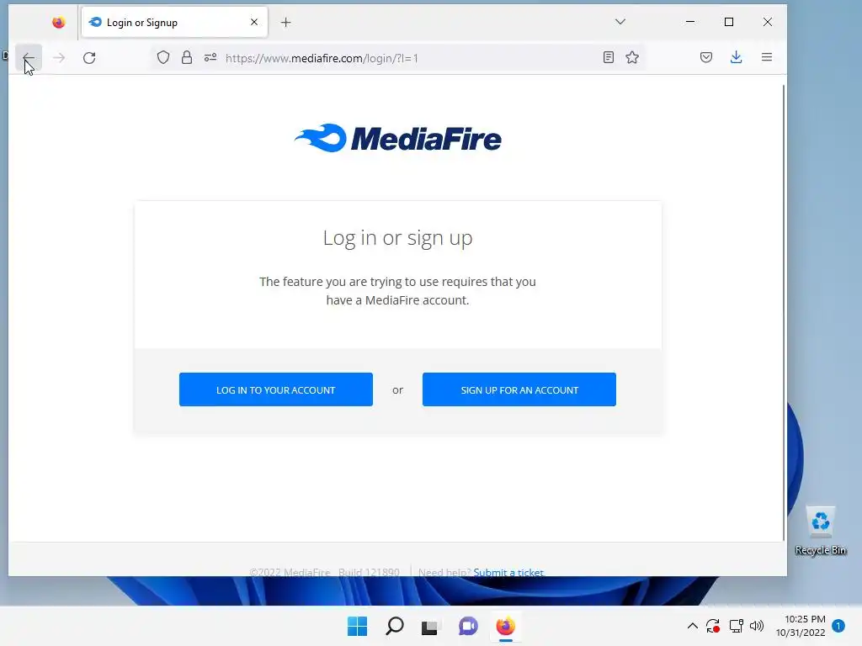This screenshot has width=862, height=646.
Task: Open the Save to Pocket icon
Action: tap(706, 58)
